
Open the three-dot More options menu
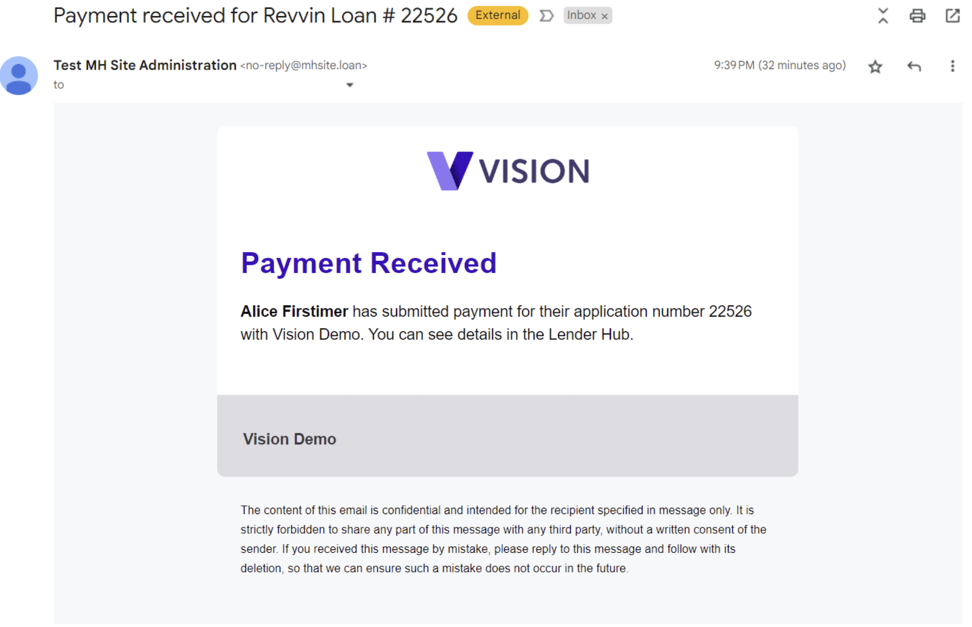pos(952,66)
